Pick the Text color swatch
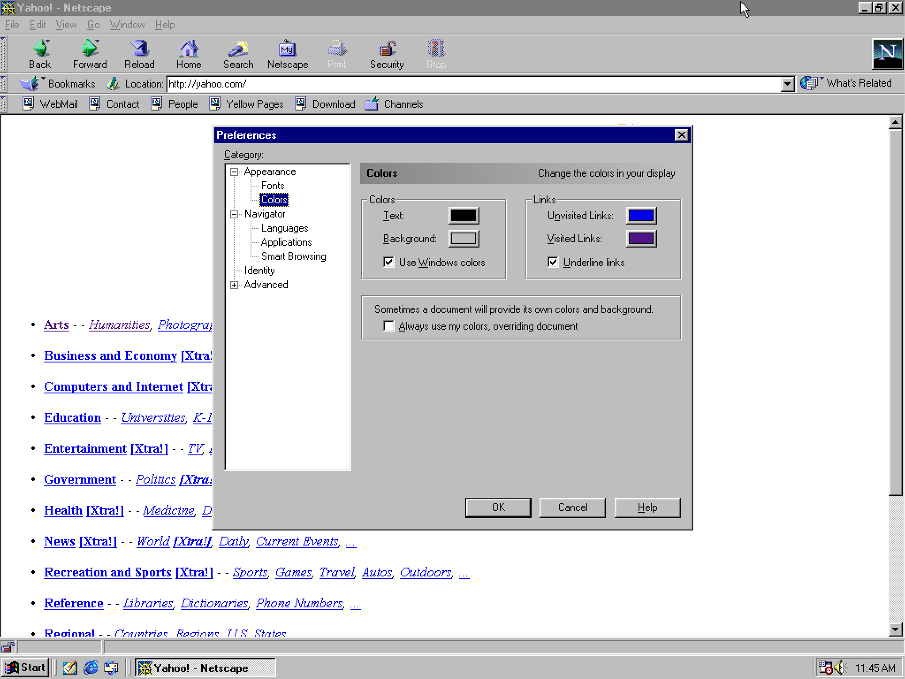The image size is (905, 679). point(464,216)
